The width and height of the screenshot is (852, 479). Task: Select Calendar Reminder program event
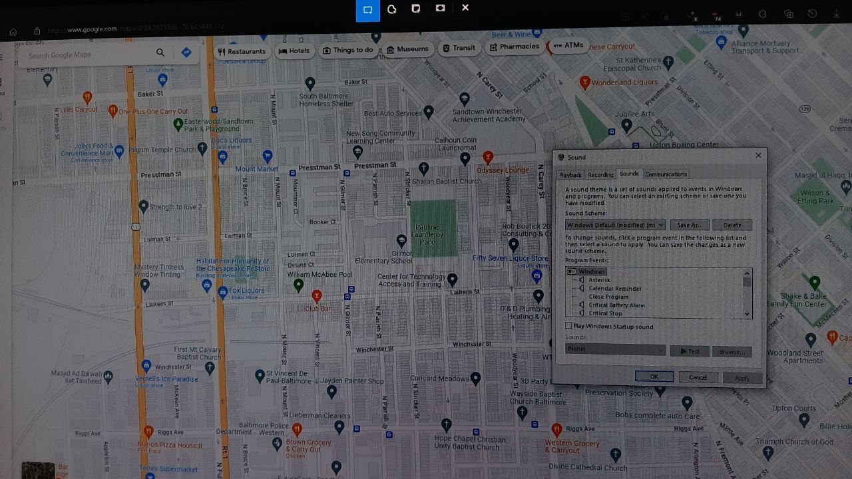(614, 289)
